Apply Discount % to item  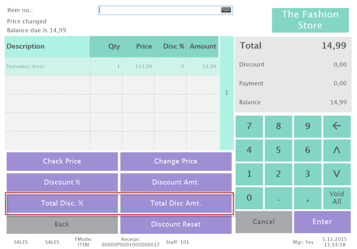click(62, 182)
